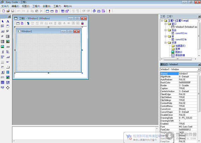This screenshot has height=143, width=201.
Task: Click the AutoRedraw property value FALSE
Action: (x=188, y=80)
